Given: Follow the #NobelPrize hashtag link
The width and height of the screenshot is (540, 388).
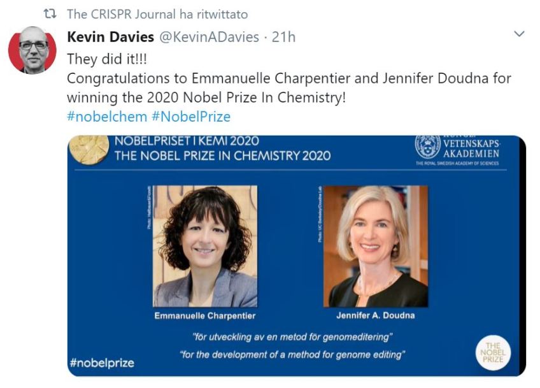Looking at the screenshot, I should click(190, 117).
